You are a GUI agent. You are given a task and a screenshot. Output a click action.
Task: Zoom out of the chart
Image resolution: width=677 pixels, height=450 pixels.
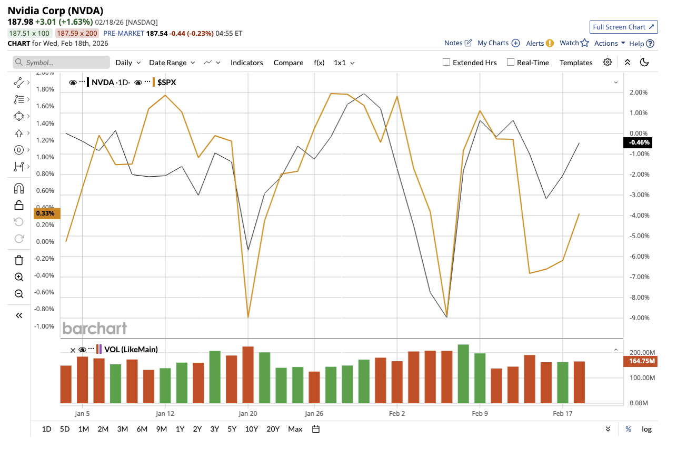pos(19,294)
